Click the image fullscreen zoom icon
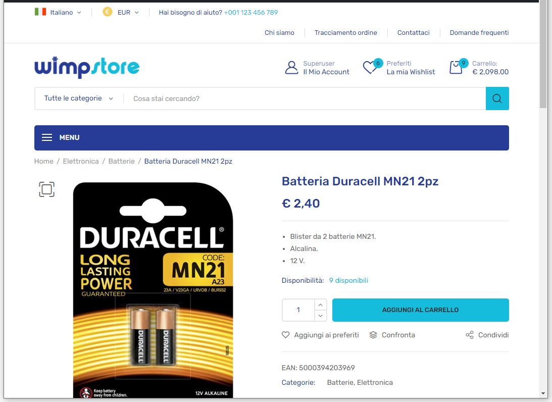The width and height of the screenshot is (552, 402). (x=46, y=189)
